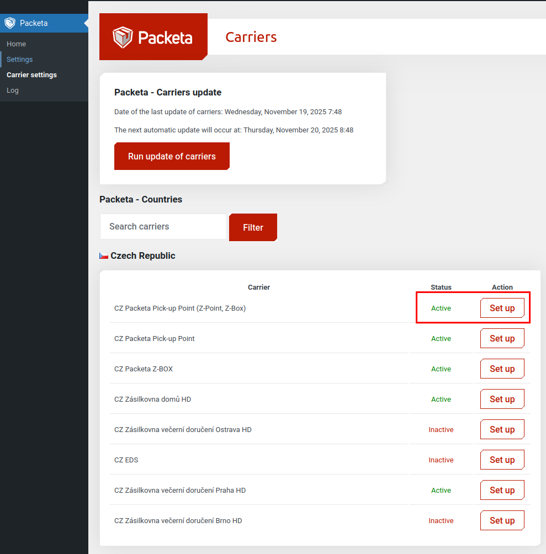Click Packeta - Carriers update heading
The width and height of the screenshot is (546, 554).
[168, 92]
